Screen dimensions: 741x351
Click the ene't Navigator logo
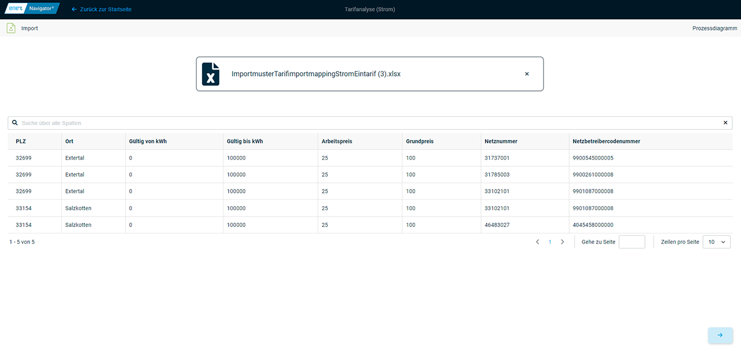[32, 9]
